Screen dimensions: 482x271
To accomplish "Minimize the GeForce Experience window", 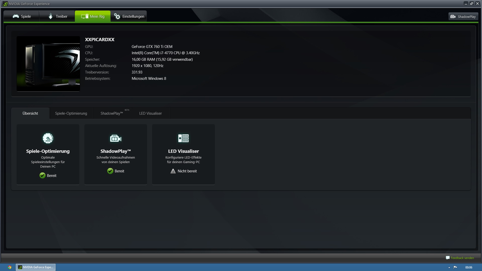I will [466, 4].
